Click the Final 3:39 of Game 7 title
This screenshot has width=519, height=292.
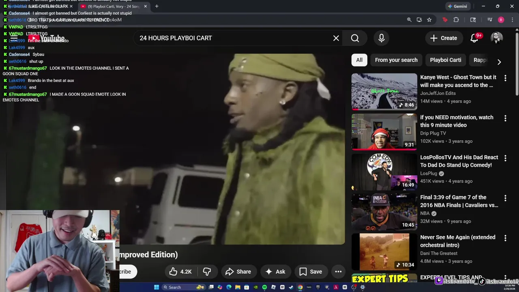pyautogui.click(x=459, y=201)
